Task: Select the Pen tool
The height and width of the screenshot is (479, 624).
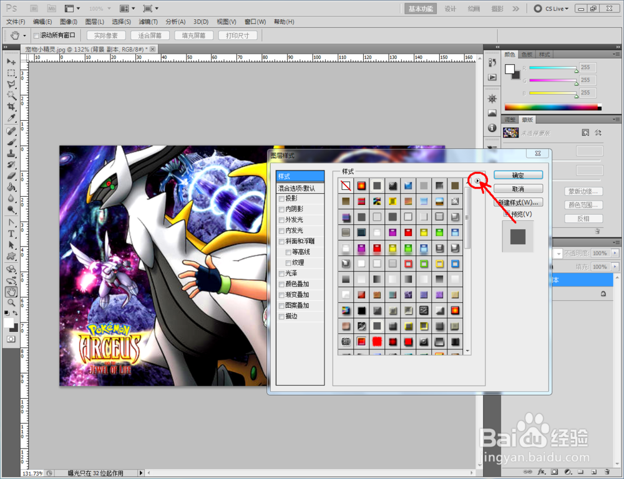Action: (11, 222)
